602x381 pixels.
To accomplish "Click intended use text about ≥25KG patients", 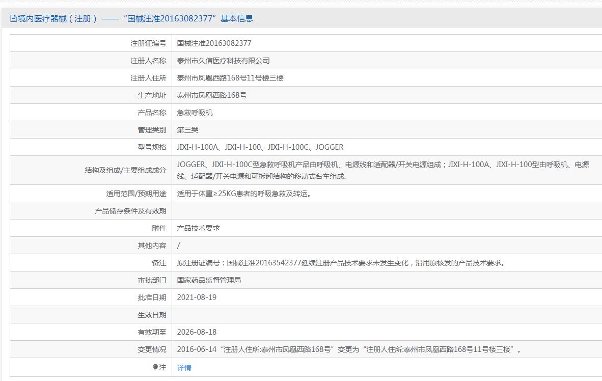I will 244,194.
